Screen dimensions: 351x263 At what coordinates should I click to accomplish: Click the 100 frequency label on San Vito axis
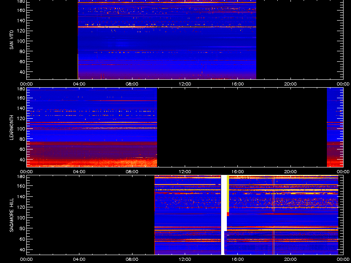tap(21, 41)
